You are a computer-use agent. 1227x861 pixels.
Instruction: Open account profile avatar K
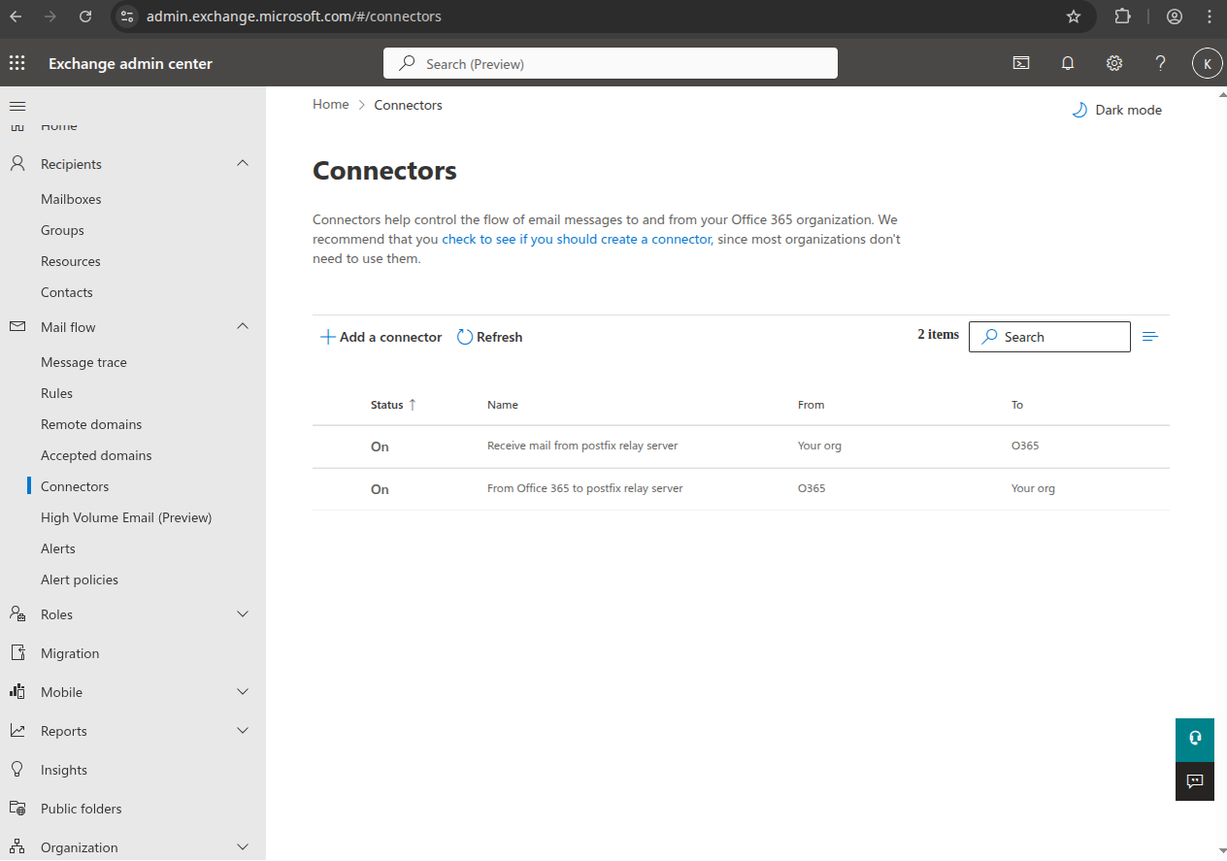[x=1207, y=64]
